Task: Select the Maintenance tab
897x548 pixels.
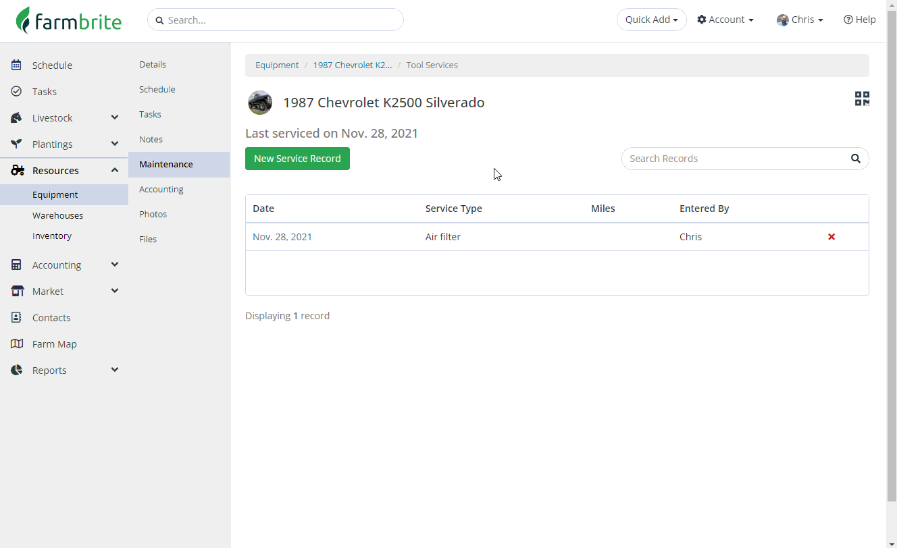Action: [x=179, y=165]
